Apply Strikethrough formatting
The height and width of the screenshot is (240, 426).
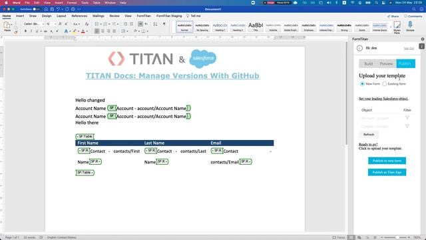point(45,31)
